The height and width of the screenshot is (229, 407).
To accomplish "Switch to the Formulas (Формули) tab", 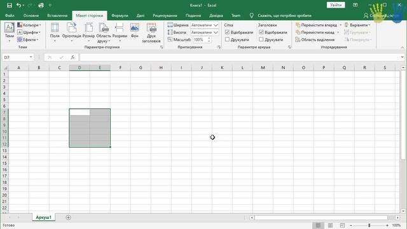I will click(x=120, y=15).
